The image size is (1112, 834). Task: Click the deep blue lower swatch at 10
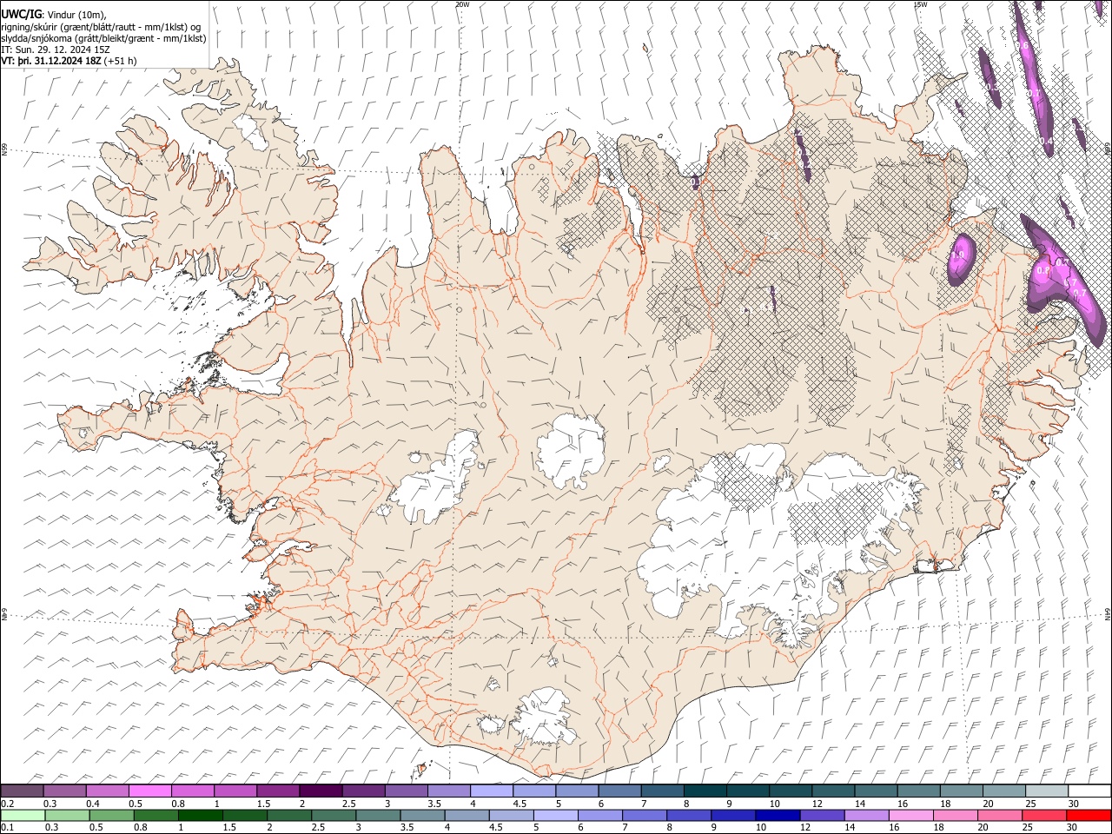[x=777, y=816]
